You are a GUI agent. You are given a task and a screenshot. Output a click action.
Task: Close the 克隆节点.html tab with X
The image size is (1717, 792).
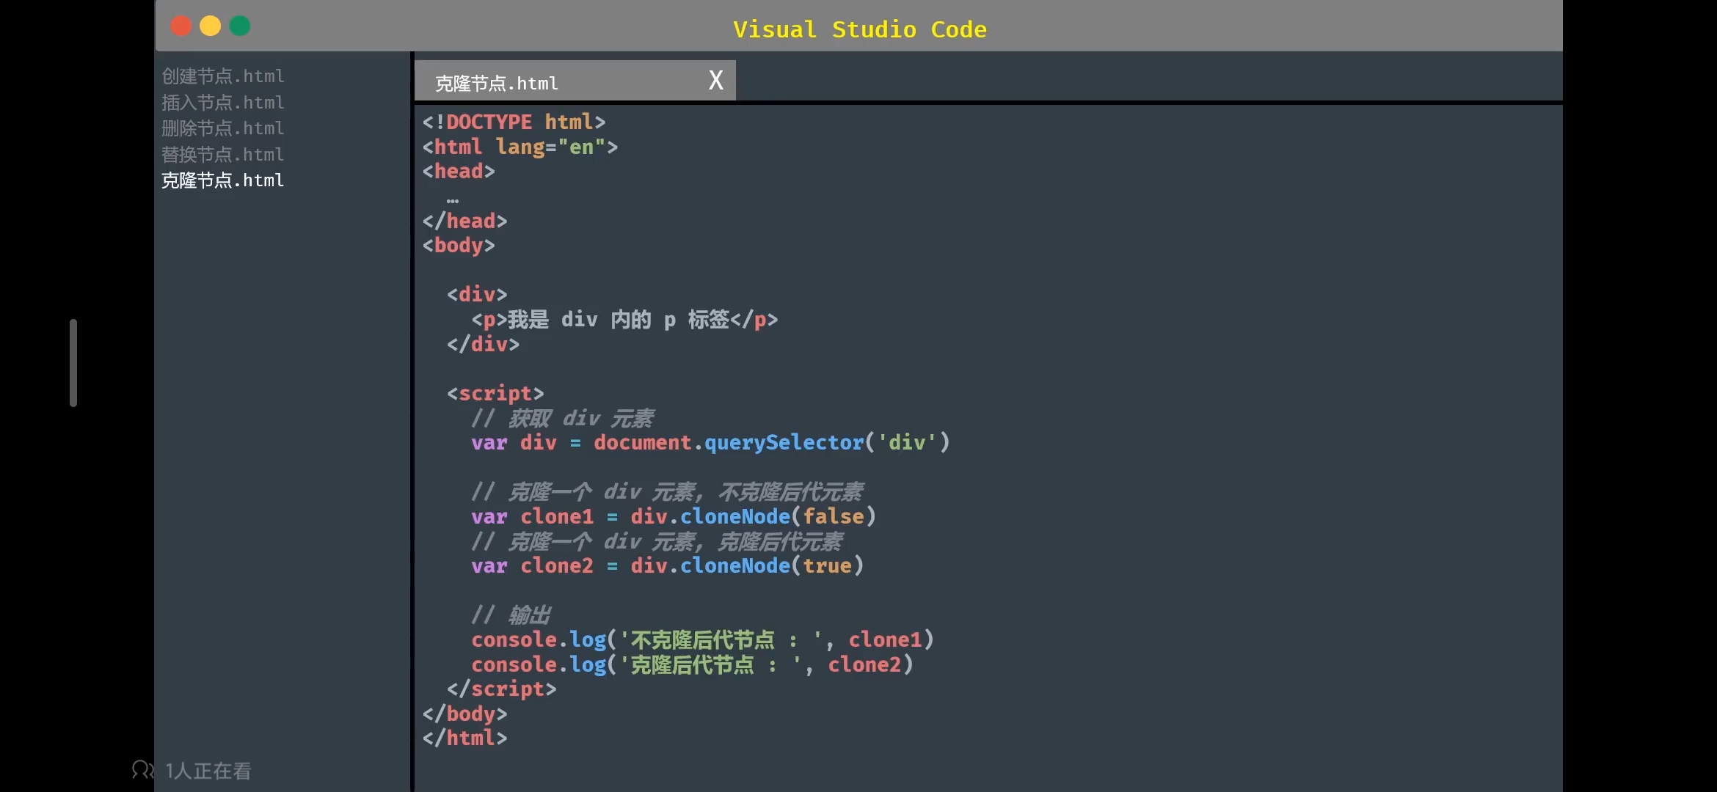pyautogui.click(x=715, y=80)
